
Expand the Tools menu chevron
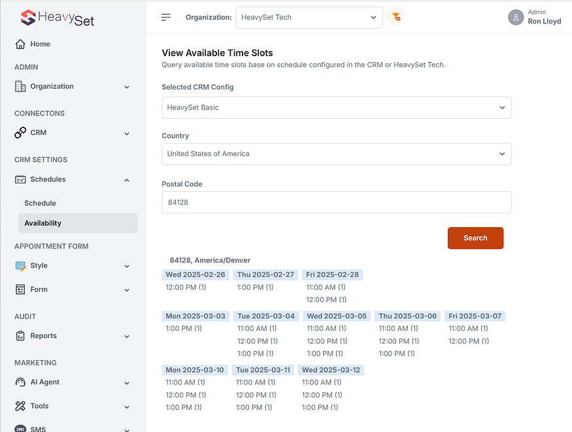tap(127, 407)
